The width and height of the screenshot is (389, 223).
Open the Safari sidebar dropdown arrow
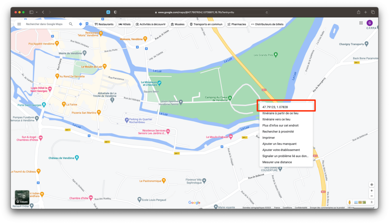[37, 12]
